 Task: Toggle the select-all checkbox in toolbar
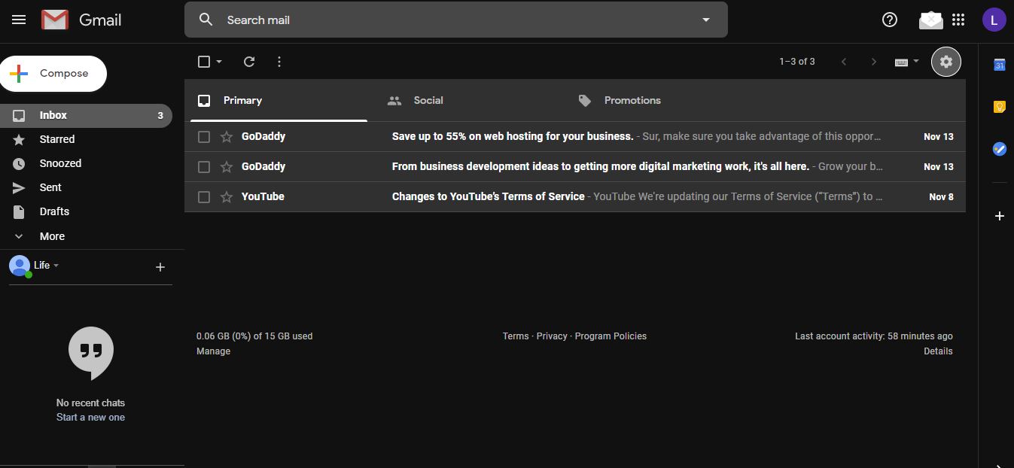204,62
